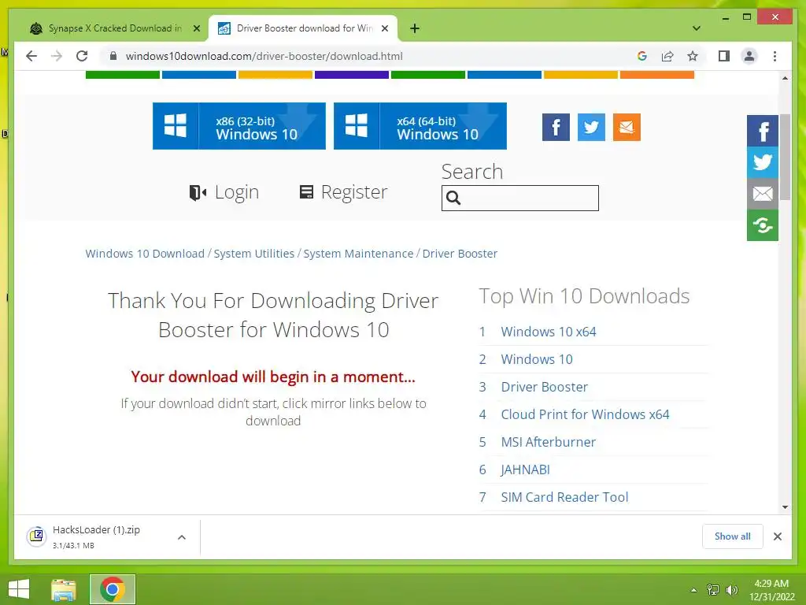Open JAHNABI top download
This screenshot has width=806, height=605.
pyautogui.click(x=525, y=470)
